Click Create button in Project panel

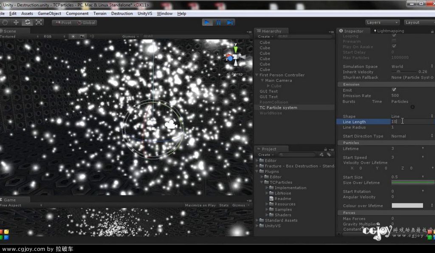pyautogui.click(x=266, y=155)
